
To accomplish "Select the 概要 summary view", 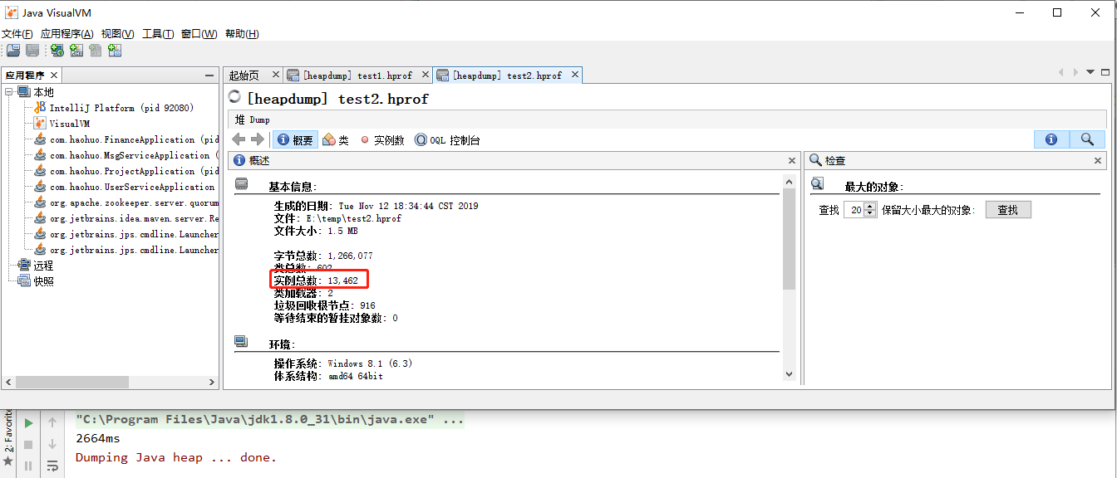I will (x=296, y=140).
